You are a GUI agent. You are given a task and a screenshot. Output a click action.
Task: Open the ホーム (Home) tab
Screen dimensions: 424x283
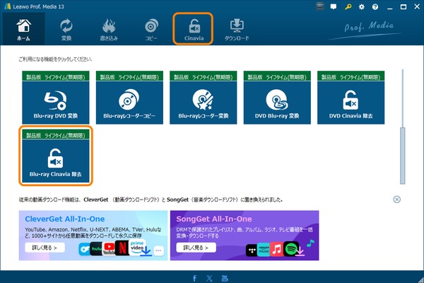pos(23,29)
